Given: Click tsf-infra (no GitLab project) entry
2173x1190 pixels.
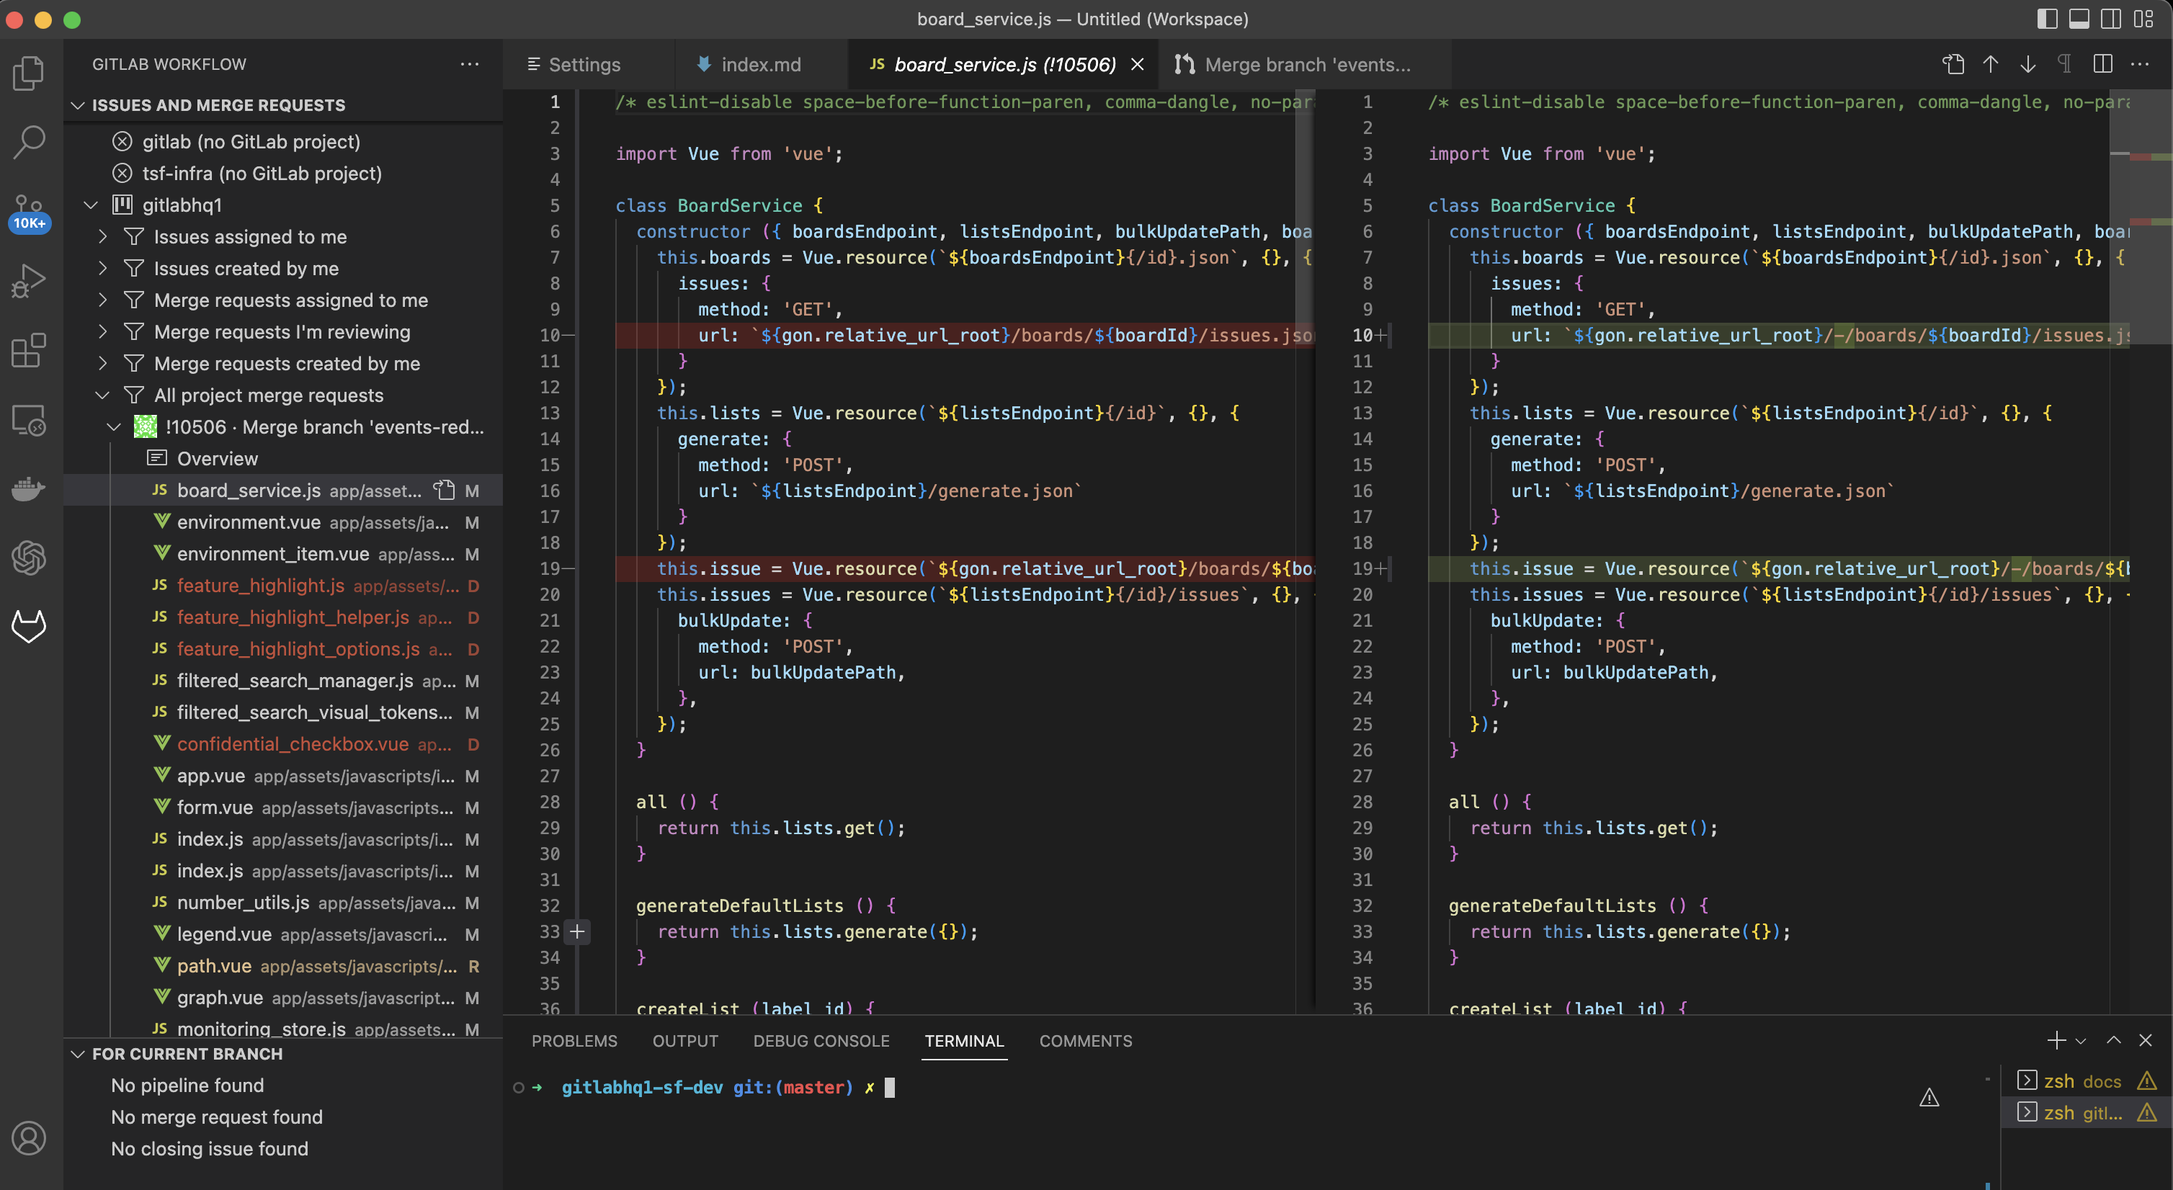Looking at the screenshot, I should coord(283,173).
